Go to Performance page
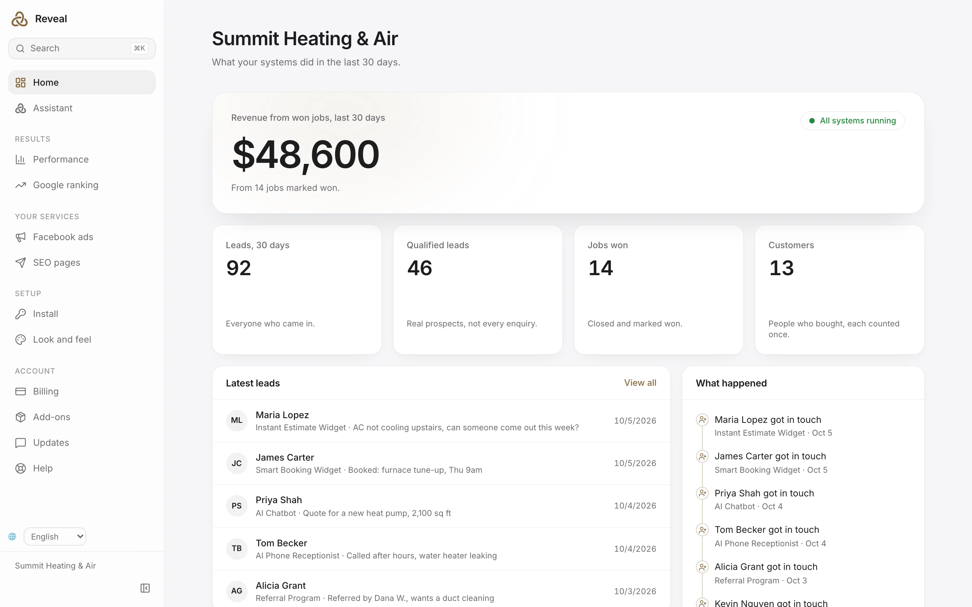 pos(82,160)
